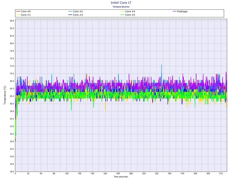Select the Core #2 legend label

coord(78,12)
